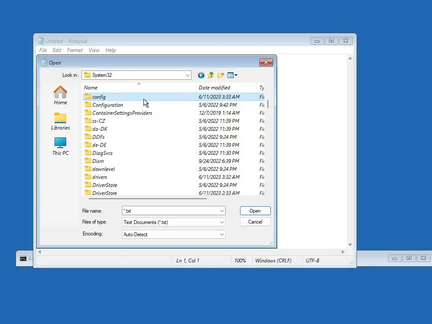Click the partly hidden Type column header
The width and height of the screenshot is (432, 324).
coord(261,88)
